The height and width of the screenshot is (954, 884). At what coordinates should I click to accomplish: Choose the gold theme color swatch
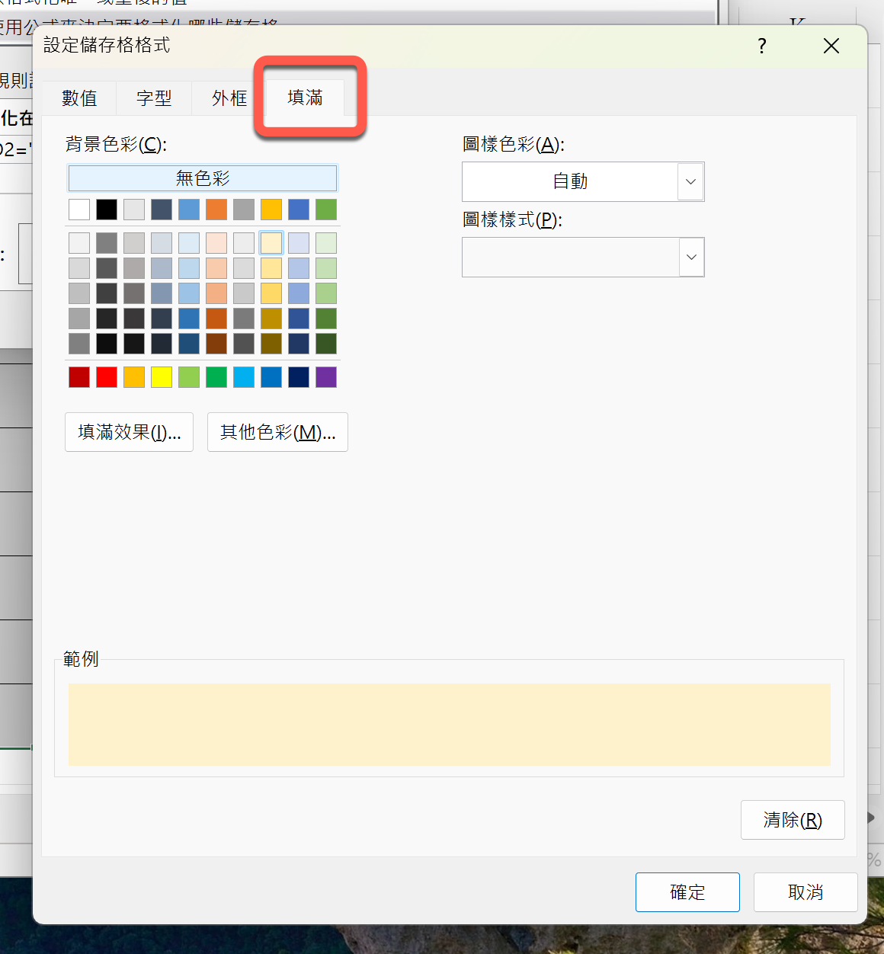[271, 210]
